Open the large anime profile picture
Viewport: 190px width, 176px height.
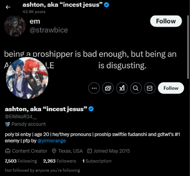pyautogui.click(x=27, y=78)
